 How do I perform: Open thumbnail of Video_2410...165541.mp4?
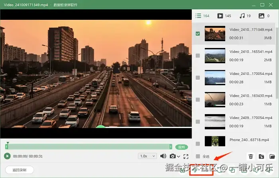(x=215, y=56)
